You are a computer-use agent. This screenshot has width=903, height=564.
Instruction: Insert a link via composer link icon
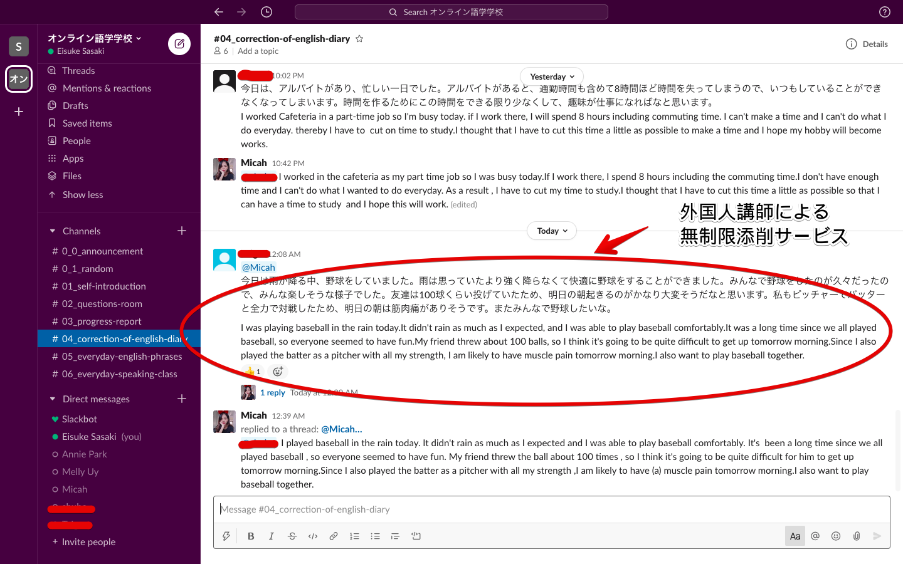coord(334,536)
